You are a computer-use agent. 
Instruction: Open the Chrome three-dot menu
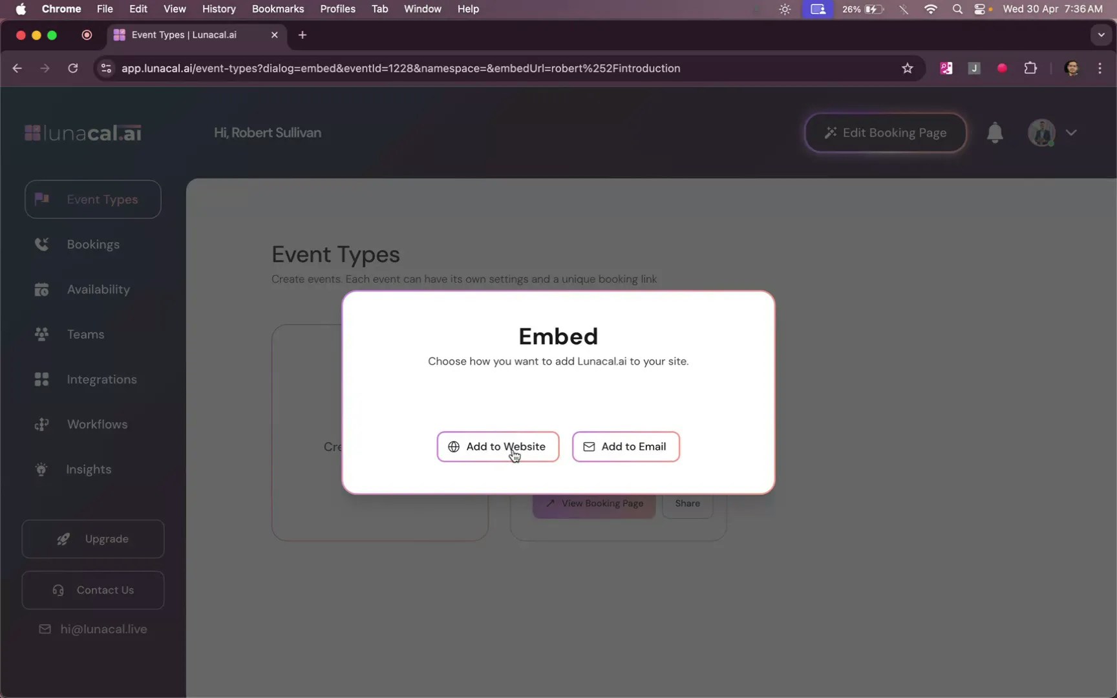(1100, 69)
